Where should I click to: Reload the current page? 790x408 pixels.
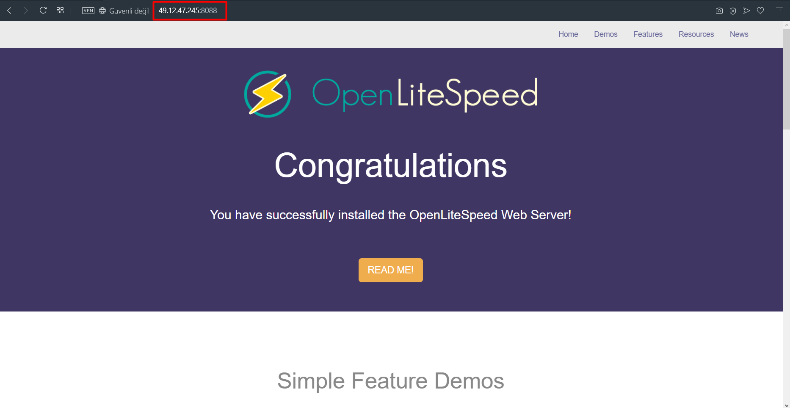(x=43, y=10)
